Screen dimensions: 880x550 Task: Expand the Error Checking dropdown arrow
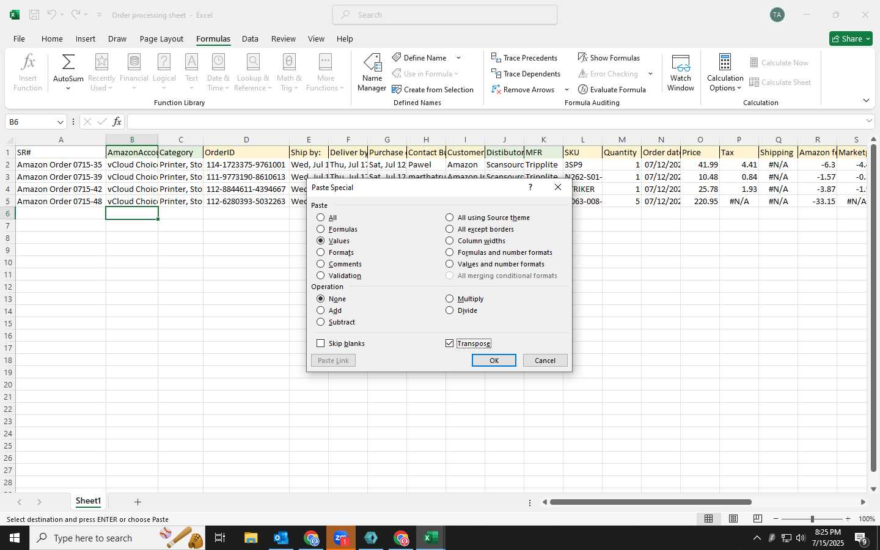(650, 74)
